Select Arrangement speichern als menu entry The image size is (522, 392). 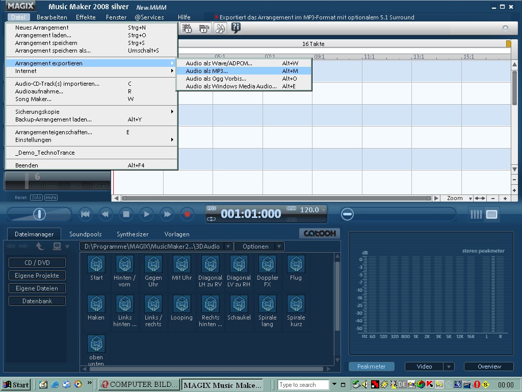91,51
